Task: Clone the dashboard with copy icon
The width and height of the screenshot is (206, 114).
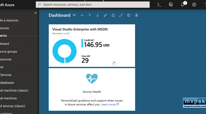Action: point(129,15)
